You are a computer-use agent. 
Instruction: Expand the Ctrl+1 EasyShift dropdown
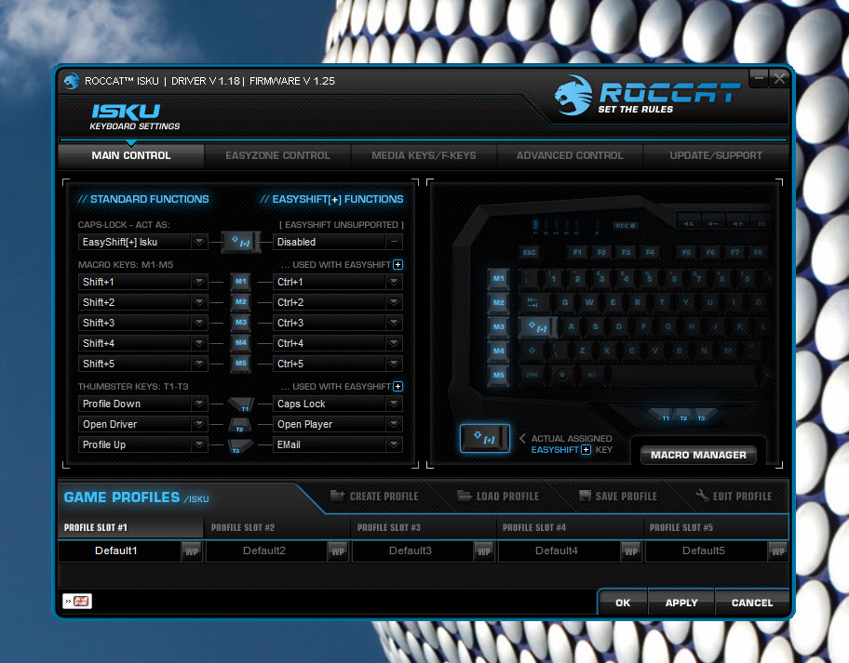[338, 282]
